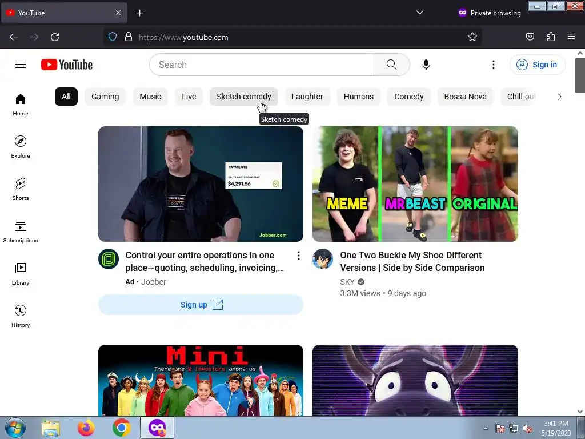The height and width of the screenshot is (439, 585).
Task: Open the Jobber ad options three-dot menu
Action: pyautogui.click(x=298, y=256)
